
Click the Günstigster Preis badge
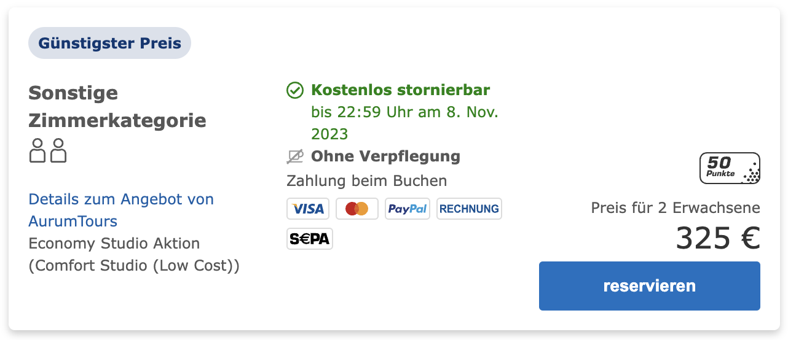tap(110, 44)
